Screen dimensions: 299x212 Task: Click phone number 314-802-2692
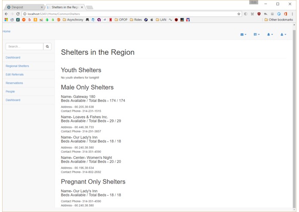pyautogui.click(x=92, y=172)
